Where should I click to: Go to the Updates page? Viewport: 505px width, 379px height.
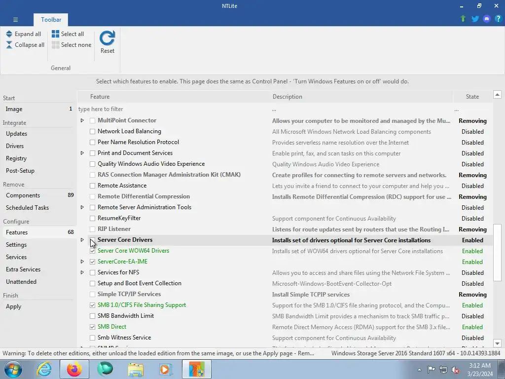coord(38,134)
